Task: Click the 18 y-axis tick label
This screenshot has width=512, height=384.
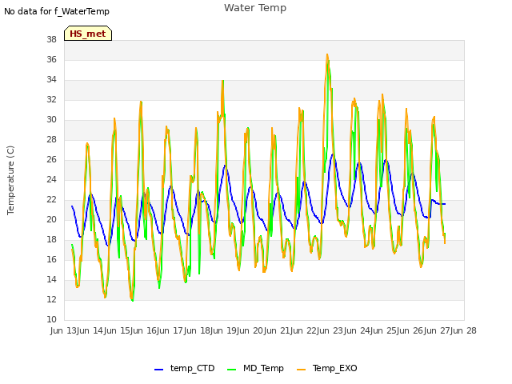Action: point(51,239)
